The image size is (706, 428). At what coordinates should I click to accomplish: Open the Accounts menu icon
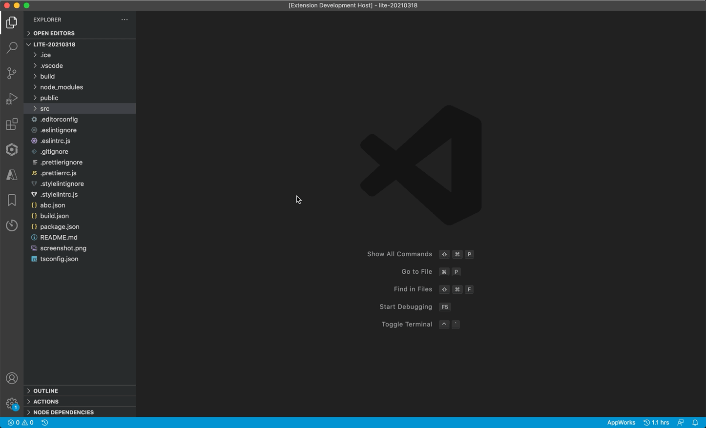(x=12, y=378)
